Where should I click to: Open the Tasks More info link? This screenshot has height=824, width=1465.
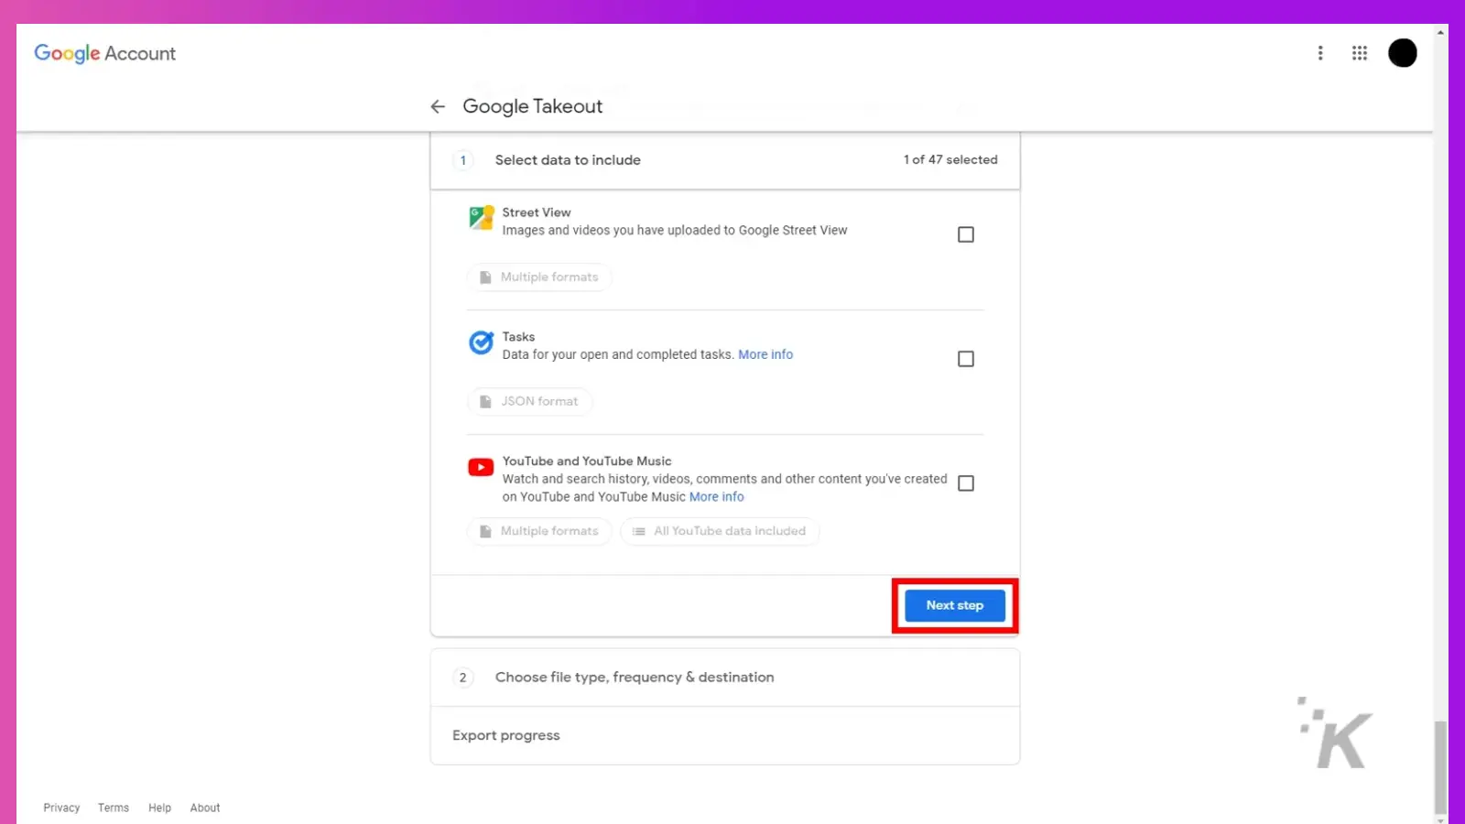pos(765,354)
